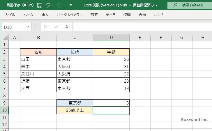This screenshot has width=212, height=131.
Task: Select row 2 header
Action: click(x=4, y=52)
